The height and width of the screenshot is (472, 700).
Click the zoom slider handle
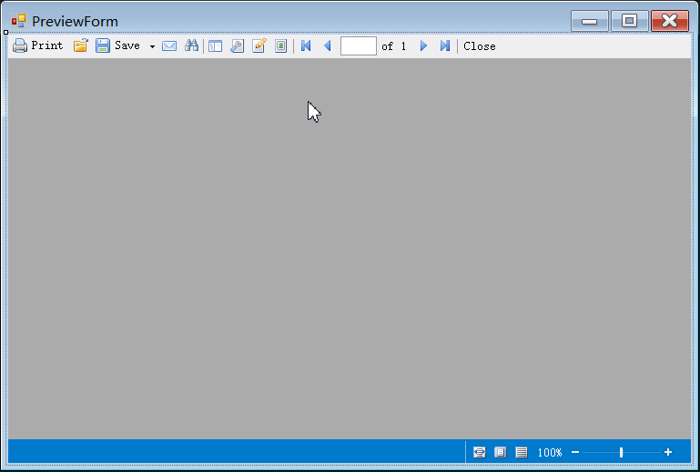click(621, 452)
